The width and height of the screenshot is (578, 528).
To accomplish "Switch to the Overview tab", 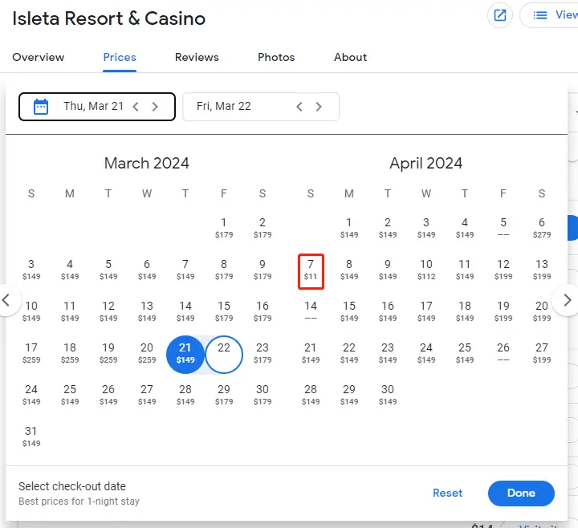I will [x=39, y=57].
